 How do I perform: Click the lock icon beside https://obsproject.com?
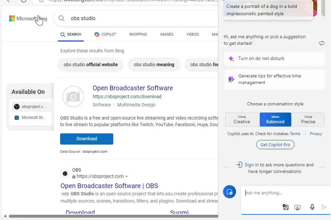pos(74,177)
